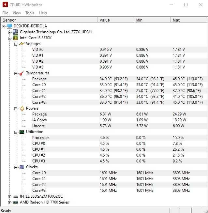Image resolution: width=208 pixels, height=213 pixels.
Task: Maximize the HWMonitor window
Action: click(x=186, y=5)
